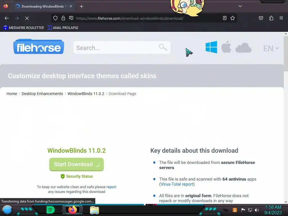
Task: Go back to the previous page
Action: pos(7,18)
